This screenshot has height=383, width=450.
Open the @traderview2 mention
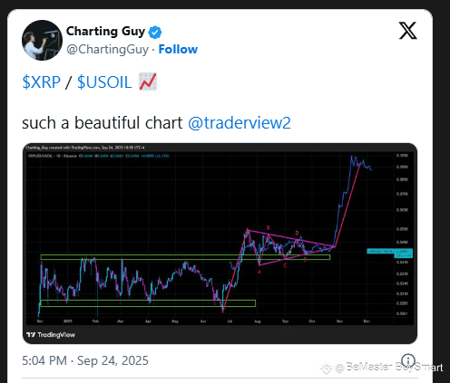[x=240, y=123]
